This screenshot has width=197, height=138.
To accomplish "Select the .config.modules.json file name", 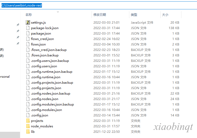I will (47, 110).
